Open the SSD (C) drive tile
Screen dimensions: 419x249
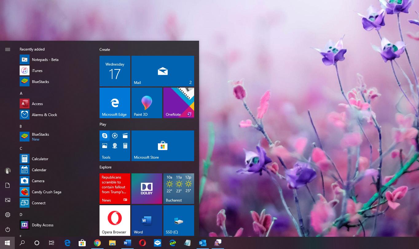coord(179,221)
